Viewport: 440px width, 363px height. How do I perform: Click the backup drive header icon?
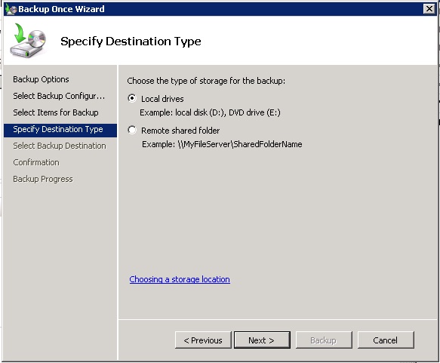(28, 41)
